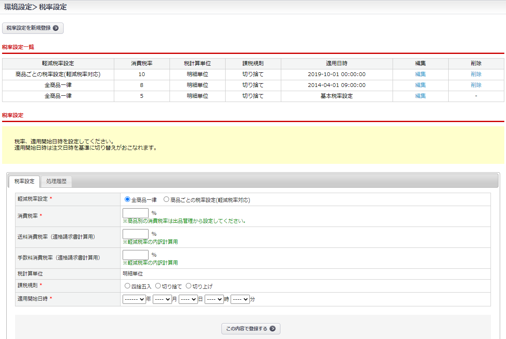Choose 四捨五入 rounding rule
Viewport: 506px width, 339px height.
click(127, 286)
